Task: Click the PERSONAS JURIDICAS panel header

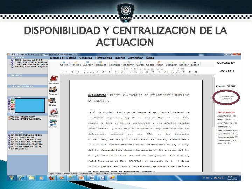Action: tap(27, 86)
